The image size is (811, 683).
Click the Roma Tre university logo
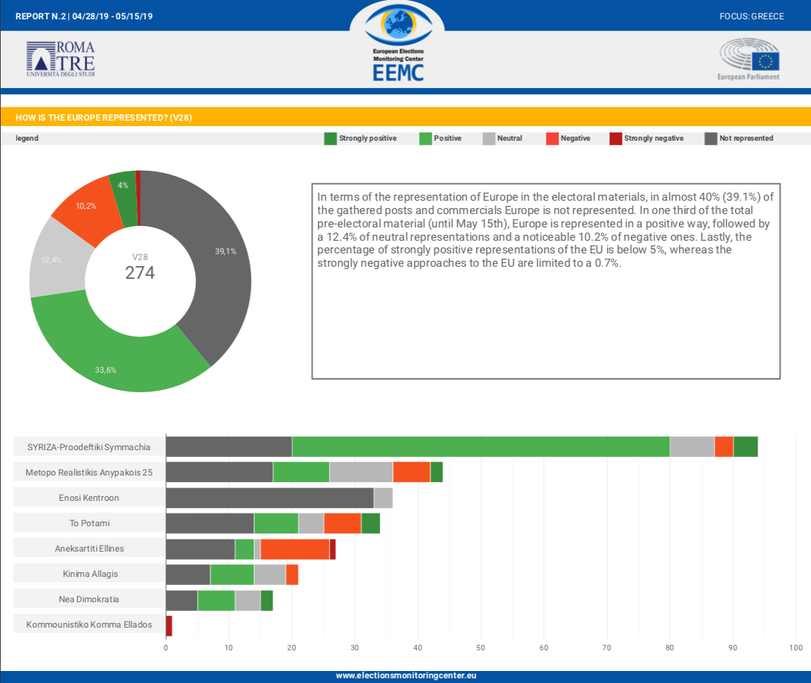click(x=61, y=59)
